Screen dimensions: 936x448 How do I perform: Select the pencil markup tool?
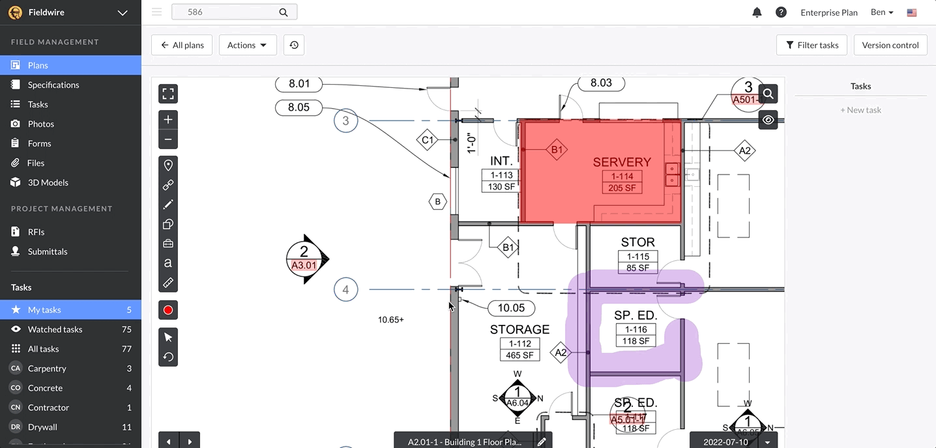click(168, 204)
